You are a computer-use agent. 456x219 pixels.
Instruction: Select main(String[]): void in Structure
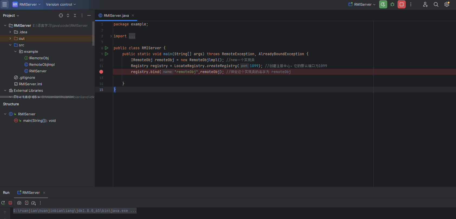39,120
